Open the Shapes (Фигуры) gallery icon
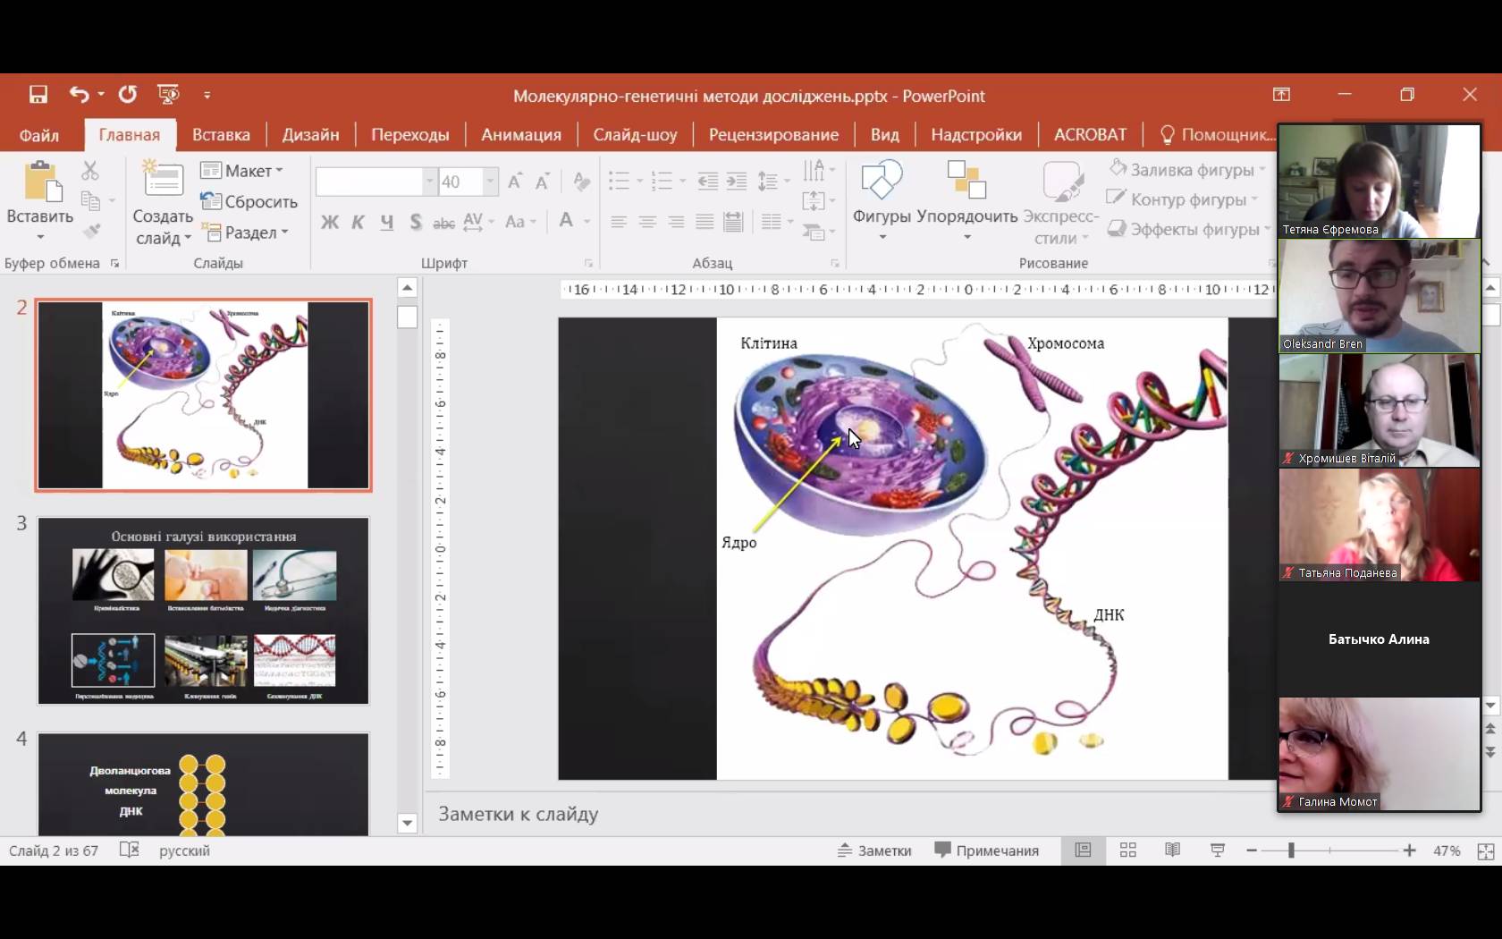 coord(881,181)
